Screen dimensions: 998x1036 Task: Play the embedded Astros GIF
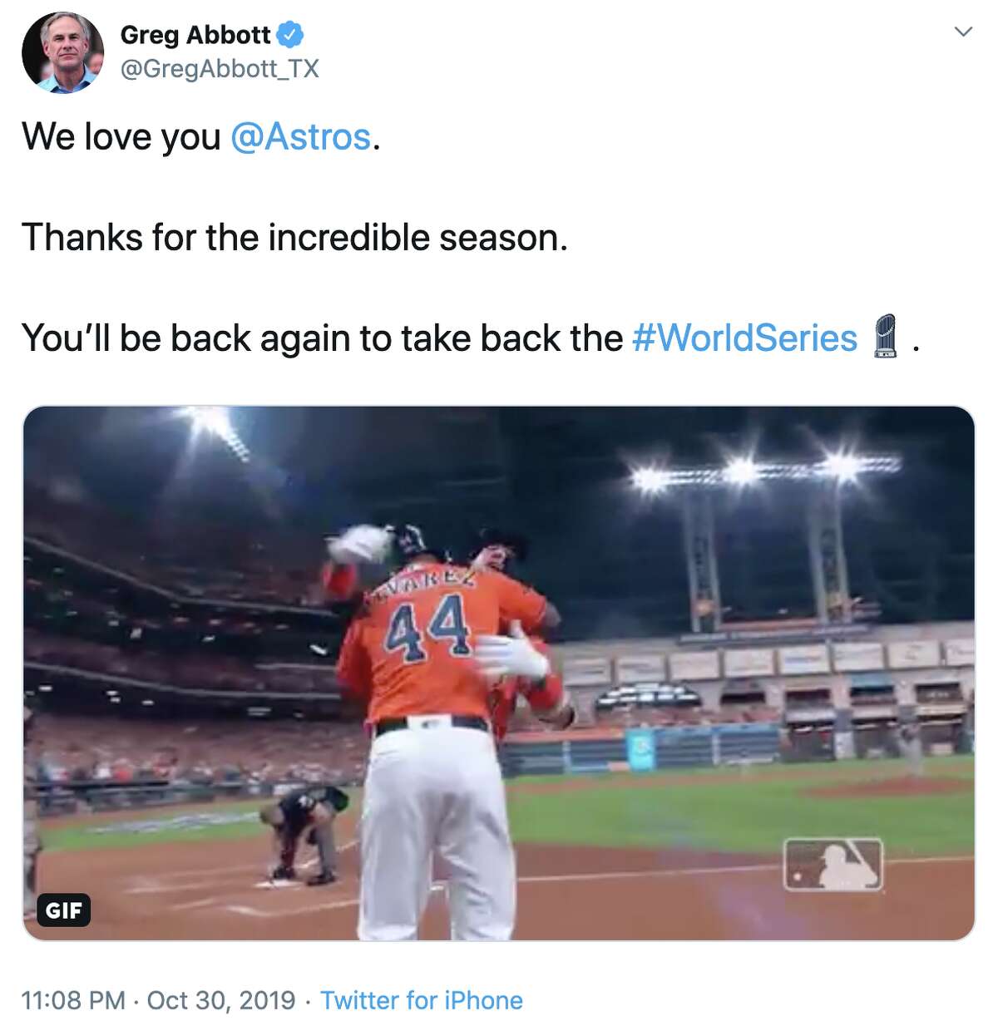pos(497,673)
